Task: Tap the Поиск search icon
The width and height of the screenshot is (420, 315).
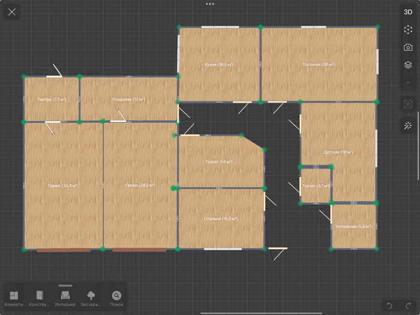Action: pyautogui.click(x=116, y=298)
